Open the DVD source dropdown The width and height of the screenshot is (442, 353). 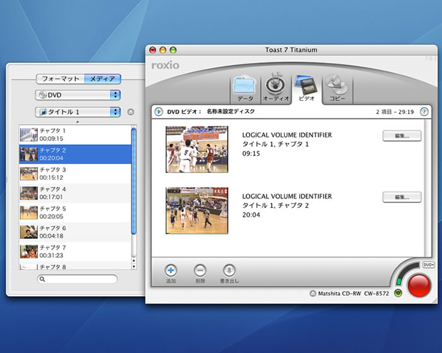coord(78,95)
